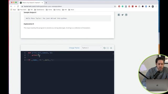Click the Hello Ross Taylor sample output text
Screen dimensions: 168x94
coord(46,18)
